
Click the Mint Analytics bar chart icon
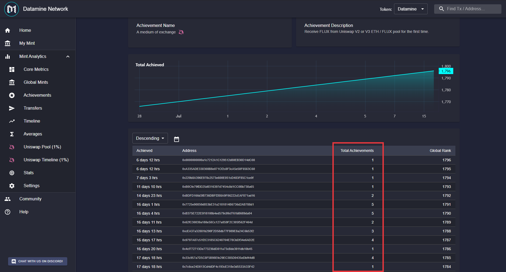pyautogui.click(x=8, y=57)
